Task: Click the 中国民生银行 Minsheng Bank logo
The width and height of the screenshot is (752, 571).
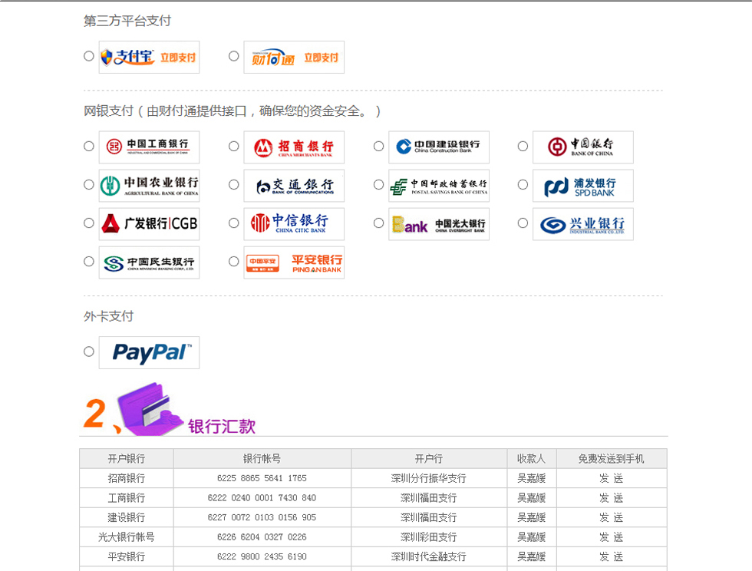Action: pyautogui.click(x=149, y=262)
